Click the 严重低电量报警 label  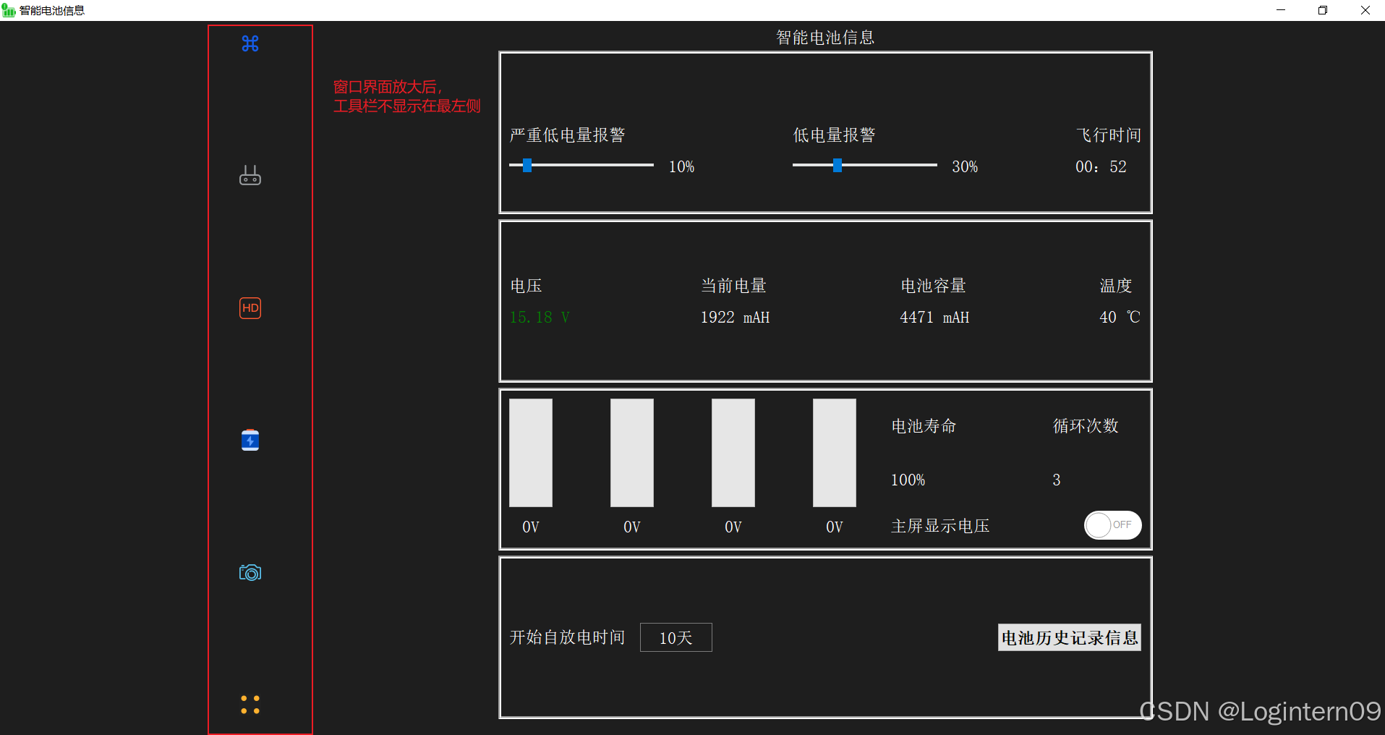coord(567,135)
